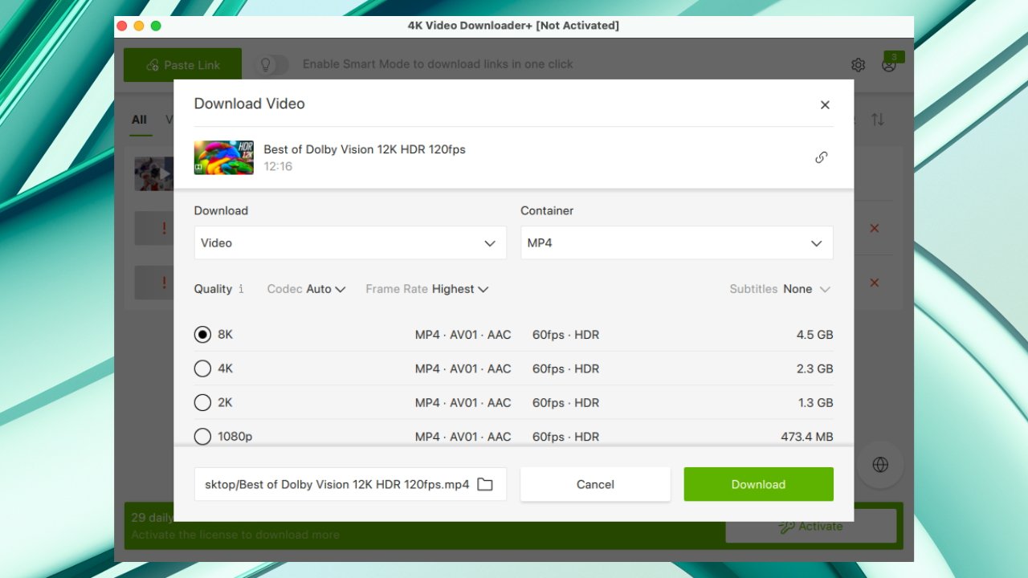Click the 473.4 MB size text
This screenshot has width=1028, height=578.
click(807, 437)
